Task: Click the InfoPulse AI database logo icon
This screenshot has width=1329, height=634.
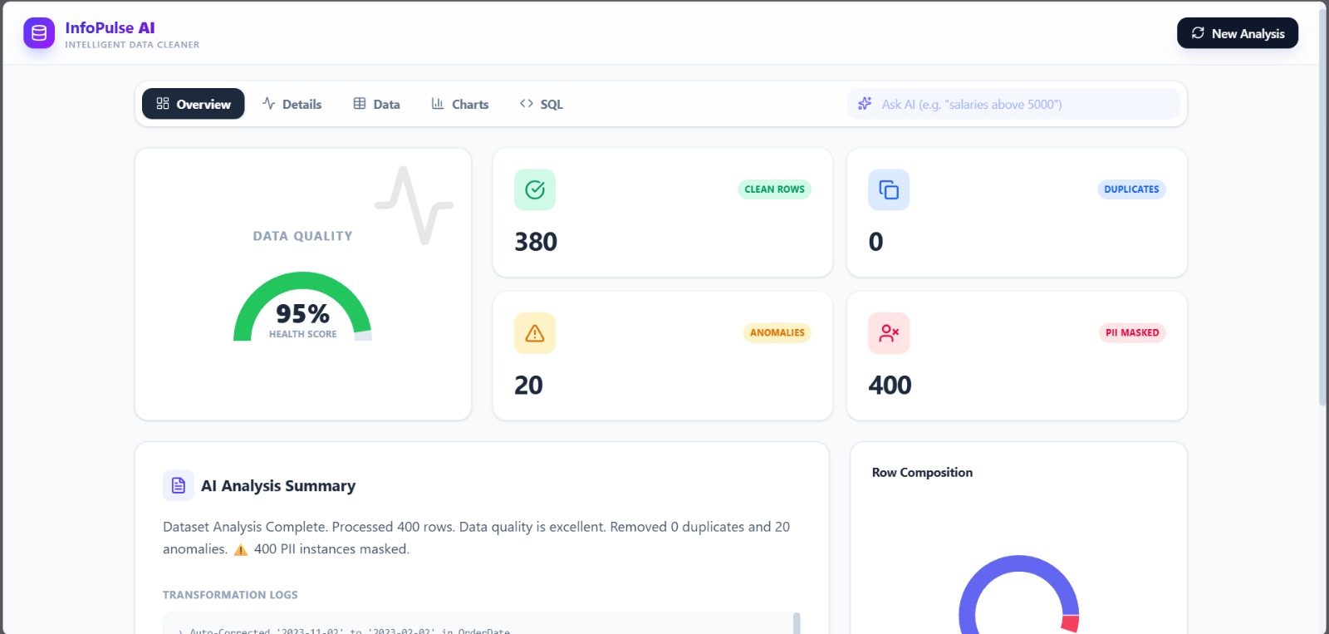Action: click(39, 33)
